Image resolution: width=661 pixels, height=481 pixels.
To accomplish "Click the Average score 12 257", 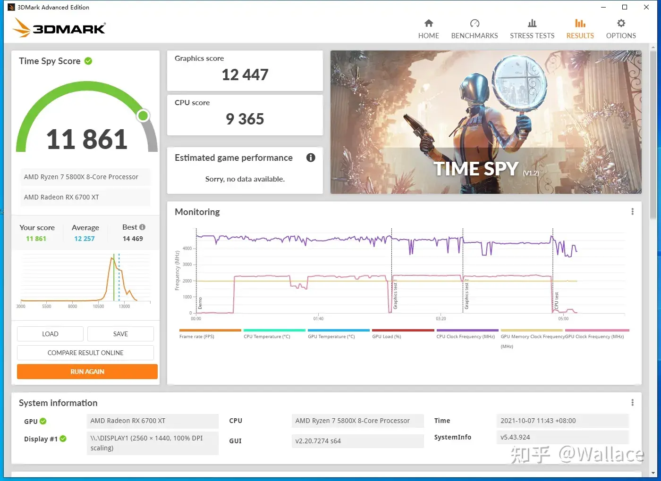I will [85, 239].
